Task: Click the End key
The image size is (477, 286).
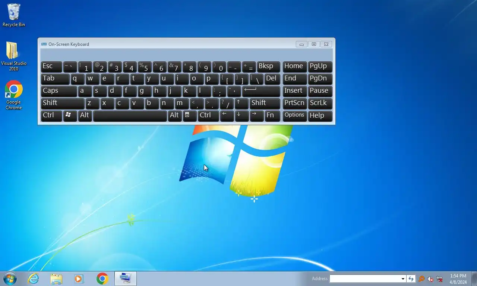Action: point(295,79)
